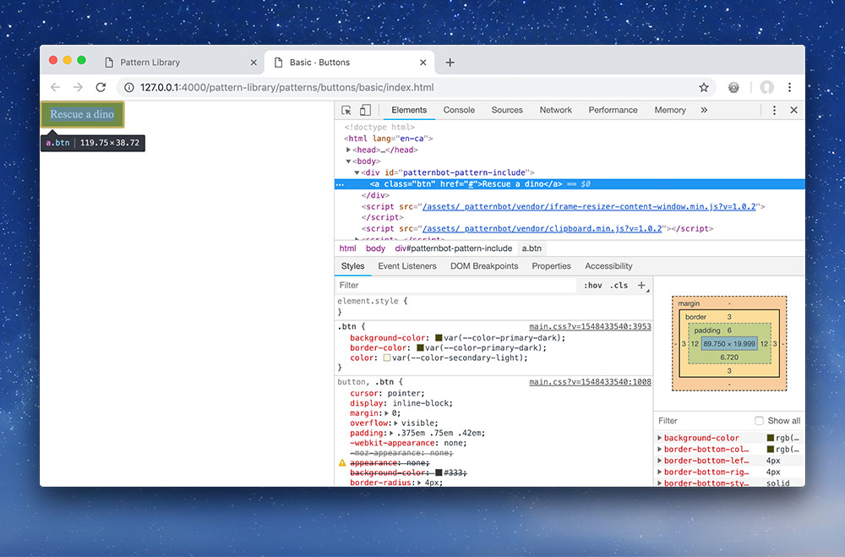
Task: Open the iframe-resizer-content-window.min.js link
Action: (589, 206)
